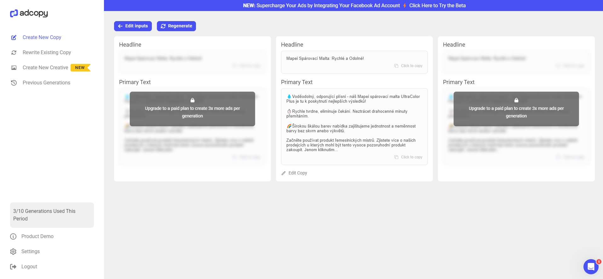Click the Regenerate button

pos(176,26)
